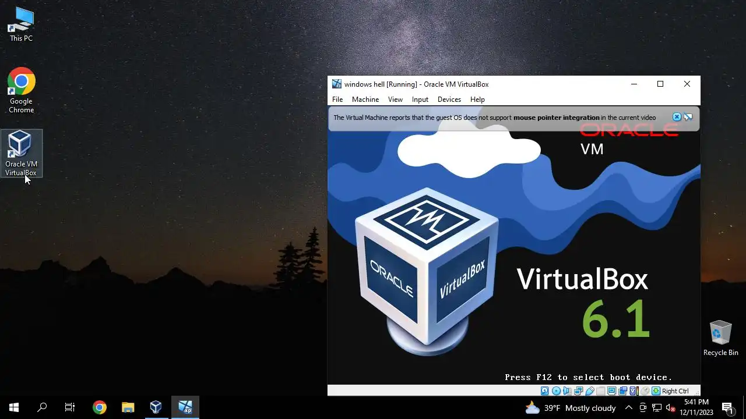
Task: Click the Meet Now tray icon
Action: [643, 408]
